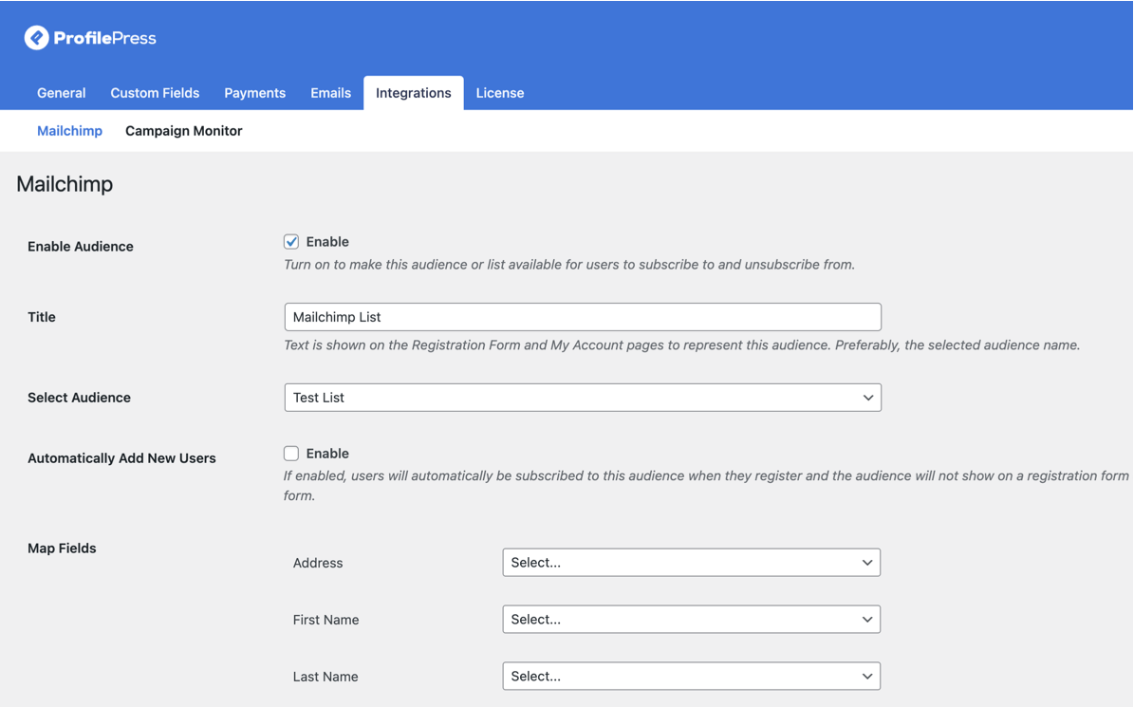
Task: Open the Emails settings tab
Action: (x=330, y=92)
